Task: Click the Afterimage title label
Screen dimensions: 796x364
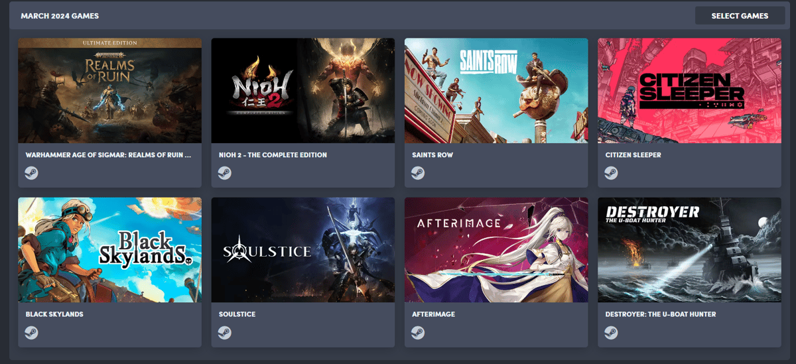Action: coord(434,314)
